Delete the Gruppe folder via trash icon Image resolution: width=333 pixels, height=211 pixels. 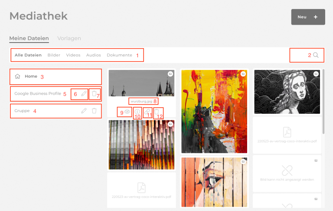(94, 111)
